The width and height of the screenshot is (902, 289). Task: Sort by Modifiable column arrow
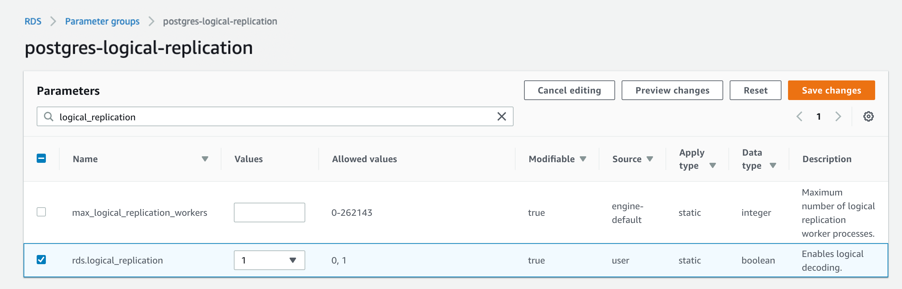click(583, 159)
